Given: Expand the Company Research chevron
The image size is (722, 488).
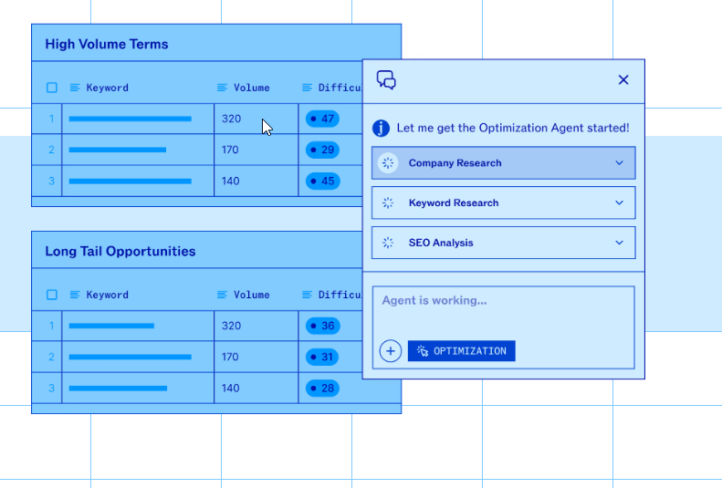Looking at the screenshot, I should (619, 163).
